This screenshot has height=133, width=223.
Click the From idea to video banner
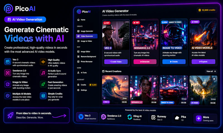37,115
